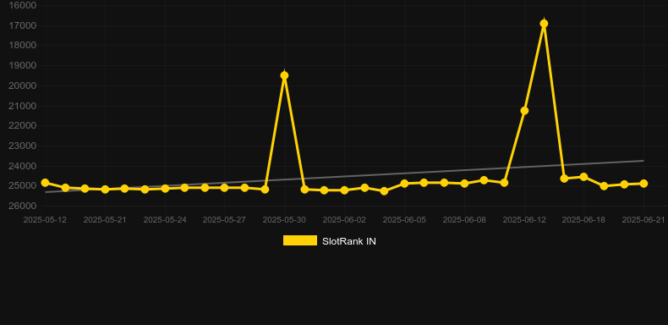Pick the data point above 2025-05-27
The width and height of the screenshot is (668, 325).
[x=225, y=188]
